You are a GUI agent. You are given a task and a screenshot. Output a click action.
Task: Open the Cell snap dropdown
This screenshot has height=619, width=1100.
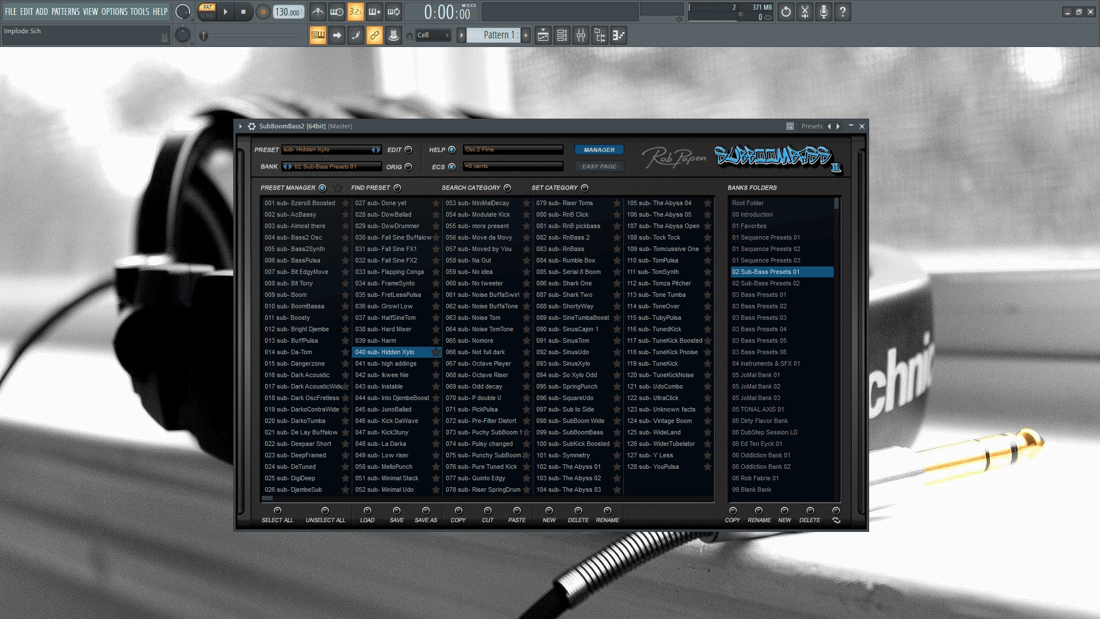pyautogui.click(x=433, y=36)
